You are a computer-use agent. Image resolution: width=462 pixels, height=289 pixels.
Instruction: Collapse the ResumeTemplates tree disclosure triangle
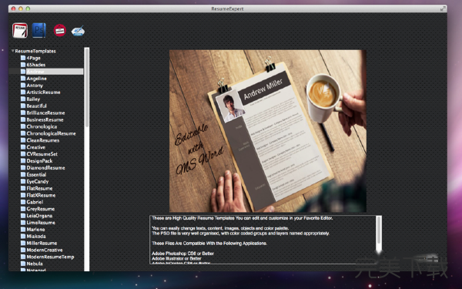(x=12, y=51)
